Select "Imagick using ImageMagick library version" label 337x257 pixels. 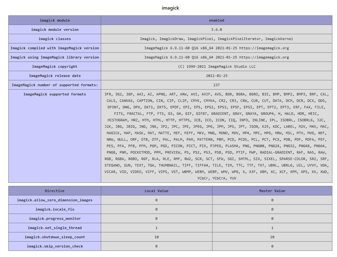(55, 57)
